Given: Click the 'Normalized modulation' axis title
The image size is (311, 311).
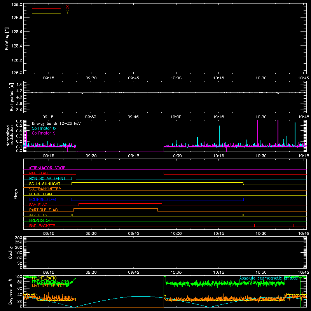Looking at the screenshot, I should [10, 136].
